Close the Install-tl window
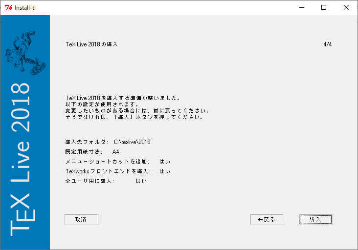Image resolution: width=358 pixels, height=250 pixels. click(346, 7)
